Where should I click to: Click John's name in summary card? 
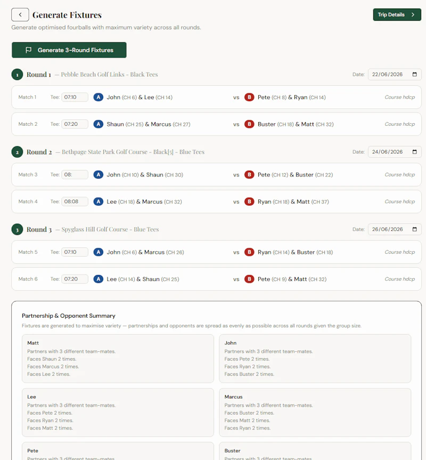coord(230,343)
